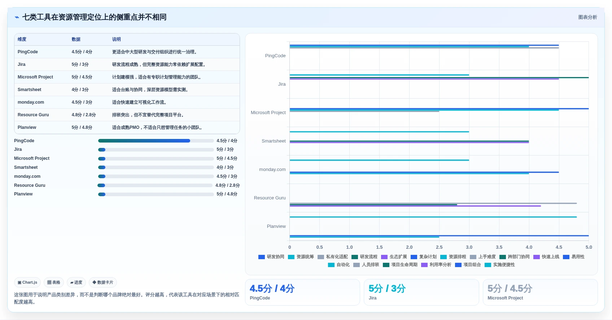Screen dimensions: 612x320
Task: Click the footnote starting 这张图用于说明产品类别差异
Action: click(x=127, y=298)
